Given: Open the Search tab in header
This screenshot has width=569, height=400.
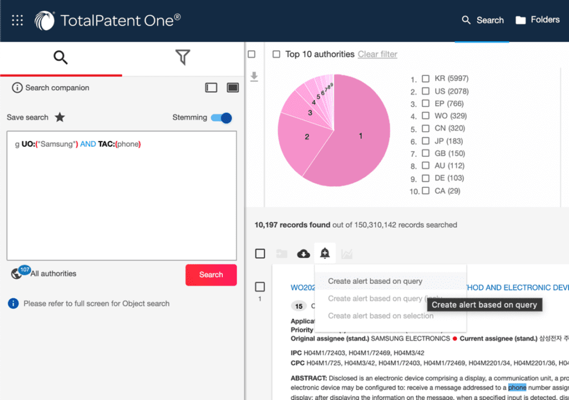Looking at the screenshot, I should tap(482, 21).
